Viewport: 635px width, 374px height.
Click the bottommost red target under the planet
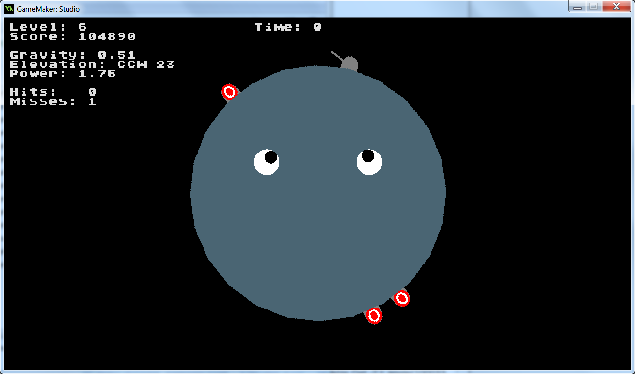click(374, 315)
